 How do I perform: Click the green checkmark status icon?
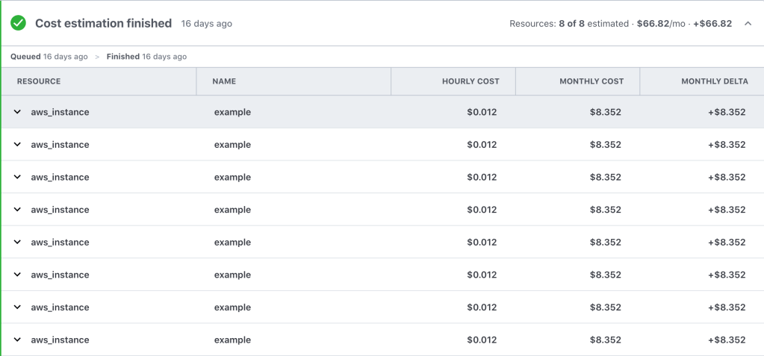point(19,23)
